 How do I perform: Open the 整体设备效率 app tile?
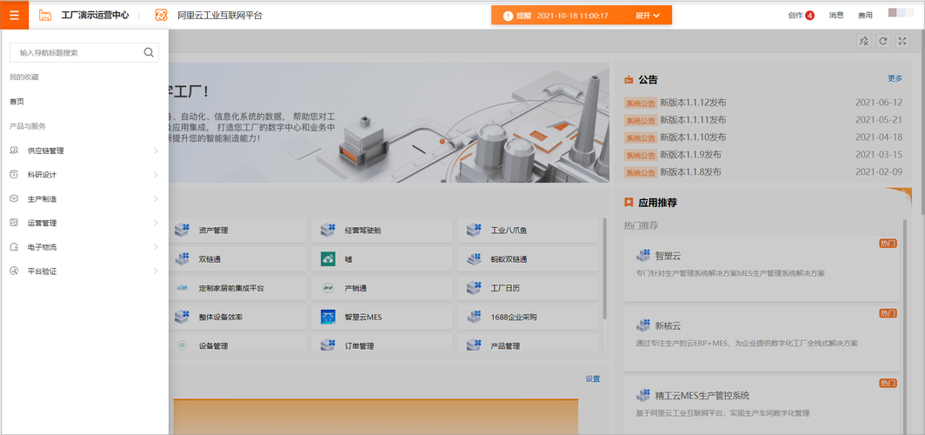point(237,317)
